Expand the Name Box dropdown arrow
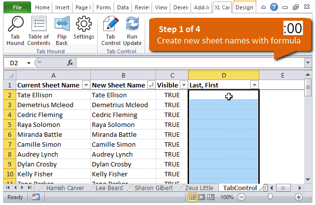316x205 pixels. (x=29, y=63)
